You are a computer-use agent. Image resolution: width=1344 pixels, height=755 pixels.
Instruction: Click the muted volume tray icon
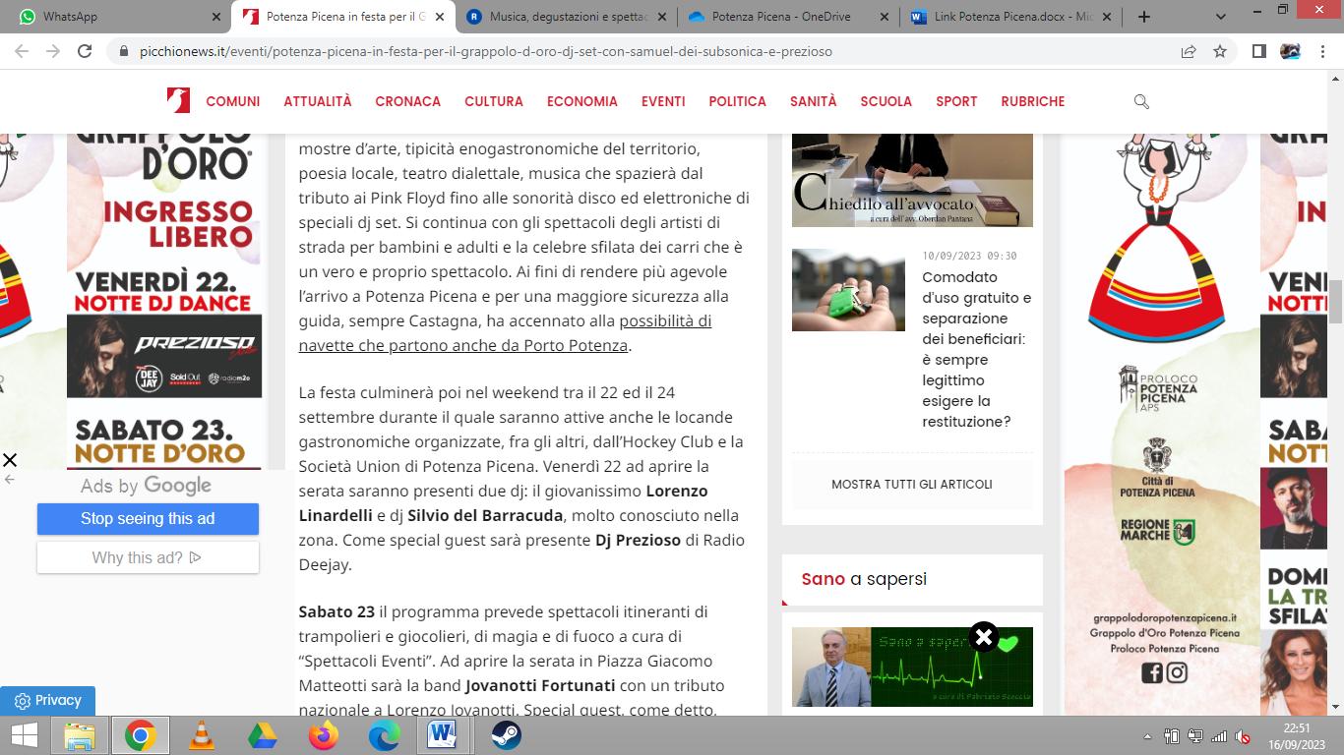(x=1243, y=736)
